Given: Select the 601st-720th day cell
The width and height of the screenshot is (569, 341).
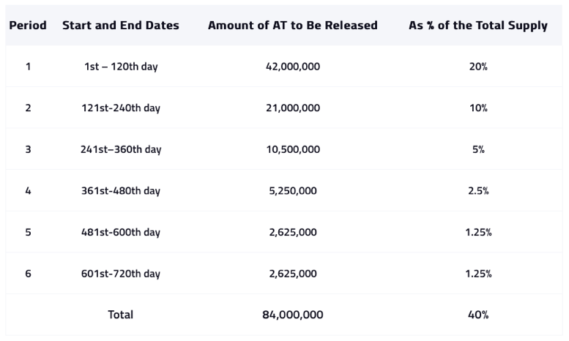Looking at the screenshot, I should tap(121, 274).
